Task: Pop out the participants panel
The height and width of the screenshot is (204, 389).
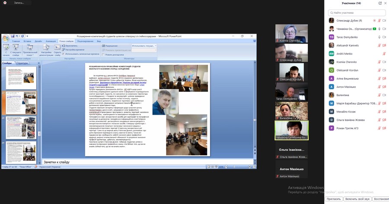Action: click(x=380, y=3)
